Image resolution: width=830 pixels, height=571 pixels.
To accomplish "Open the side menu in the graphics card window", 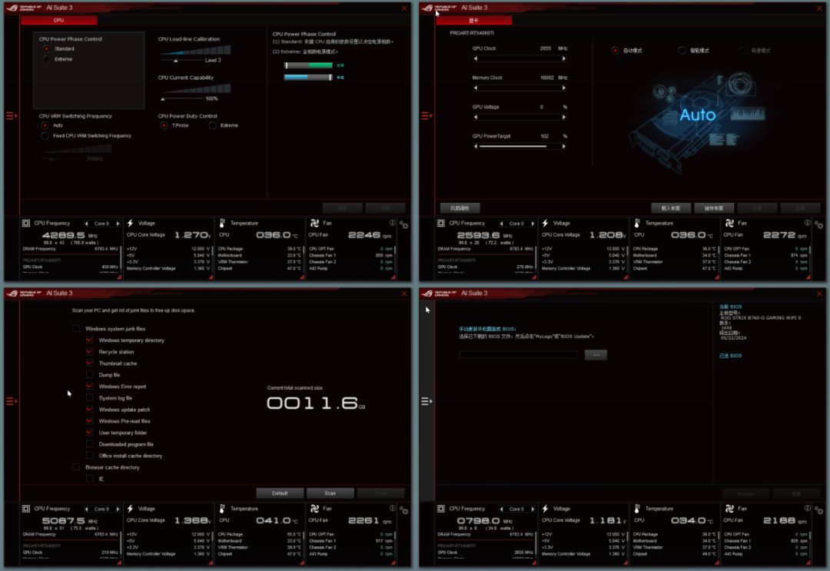I will point(426,115).
